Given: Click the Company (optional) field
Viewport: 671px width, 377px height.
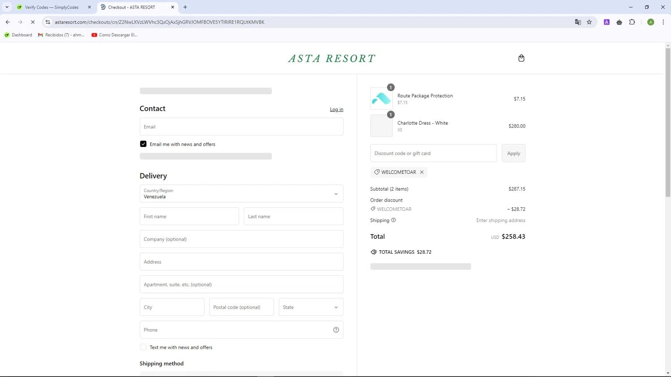Looking at the screenshot, I should [242, 239].
